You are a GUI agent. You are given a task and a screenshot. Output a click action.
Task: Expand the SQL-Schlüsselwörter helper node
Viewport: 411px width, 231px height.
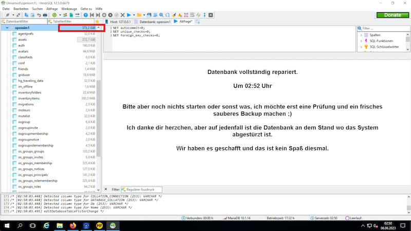[x=360, y=46]
